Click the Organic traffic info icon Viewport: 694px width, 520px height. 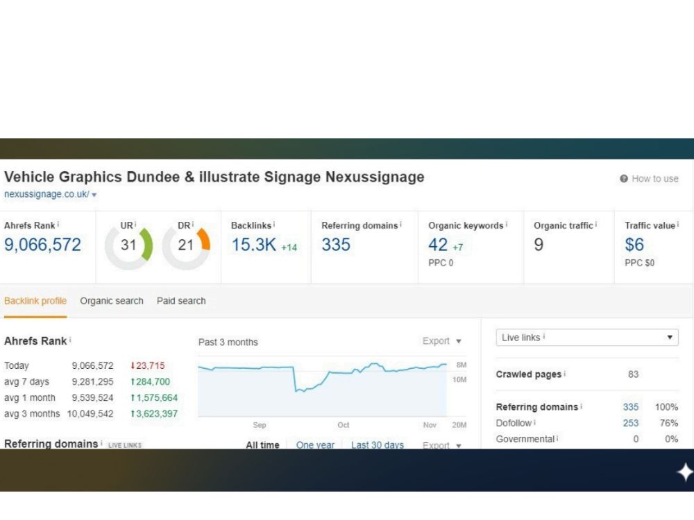point(595,225)
